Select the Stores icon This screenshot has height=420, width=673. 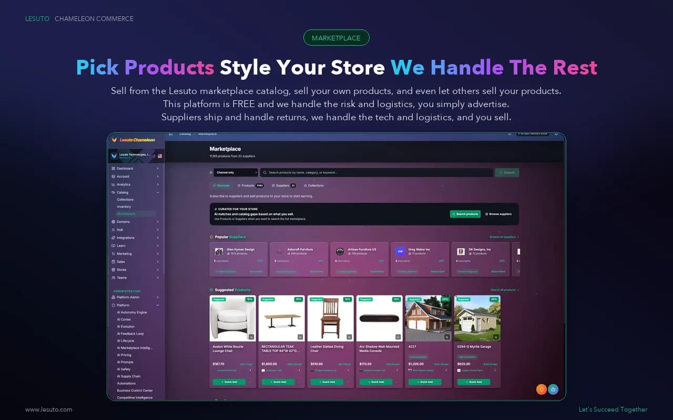[113, 270]
